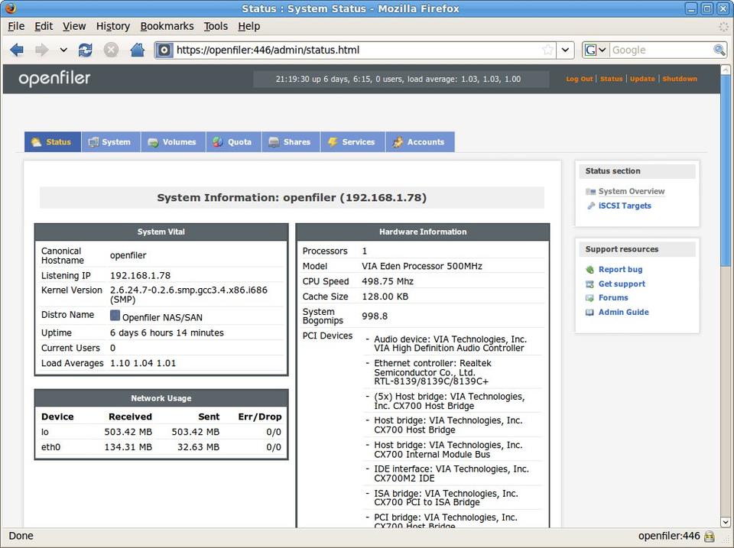Click the bookmark star in address bar

547,50
